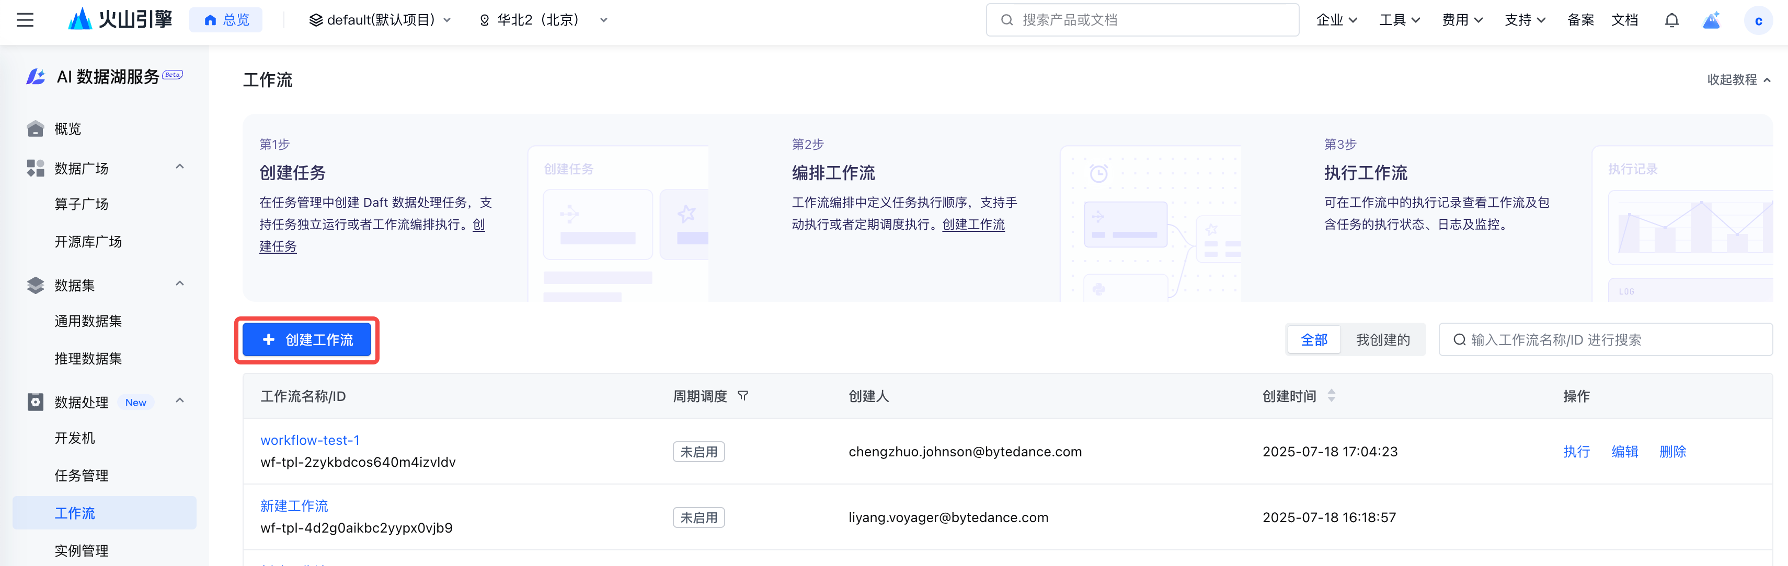Click the 概览 sidebar icon item
1788x566 pixels.
(67, 129)
